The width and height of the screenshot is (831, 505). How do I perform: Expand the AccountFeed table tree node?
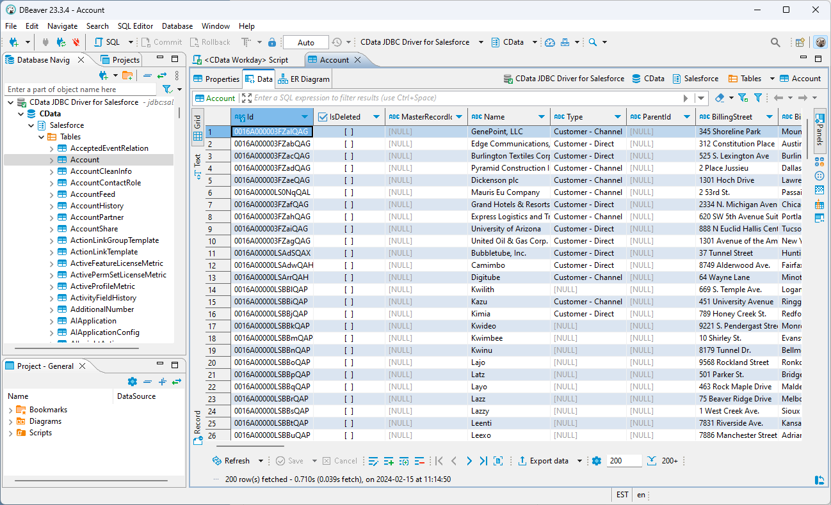pyautogui.click(x=52, y=194)
